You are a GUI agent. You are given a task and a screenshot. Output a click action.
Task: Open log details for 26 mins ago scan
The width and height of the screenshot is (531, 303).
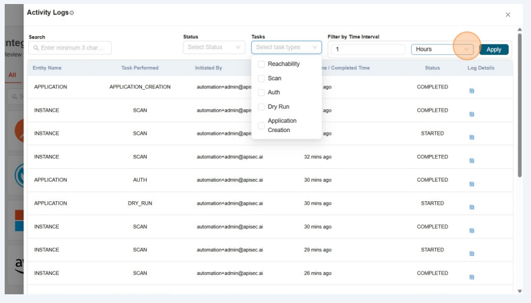coord(471,277)
